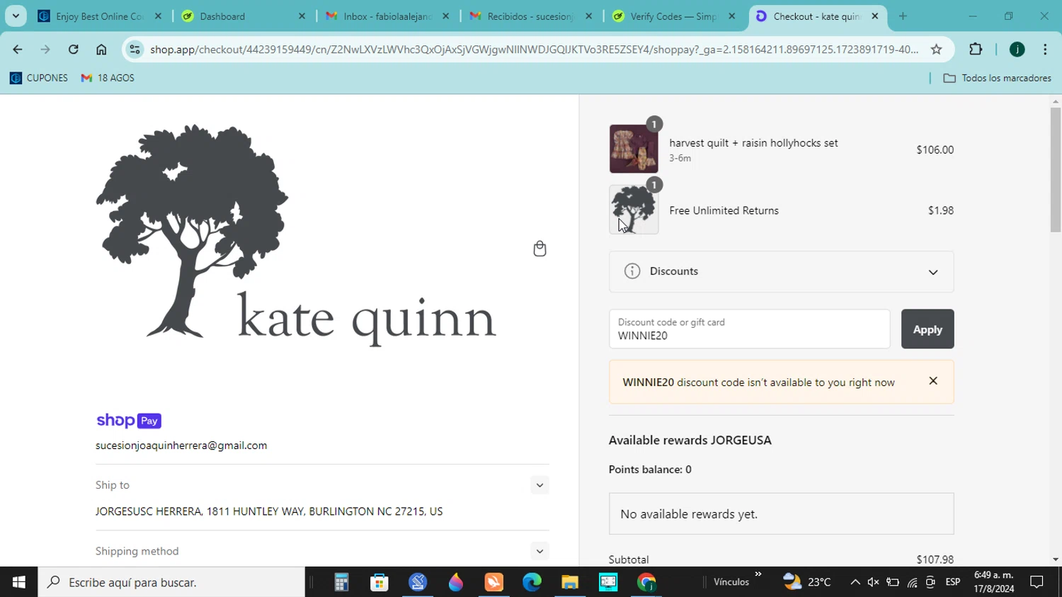The height and width of the screenshot is (597, 1062).
Task: Open the Sublime Text taskbar icon
Action: [493, 582]
